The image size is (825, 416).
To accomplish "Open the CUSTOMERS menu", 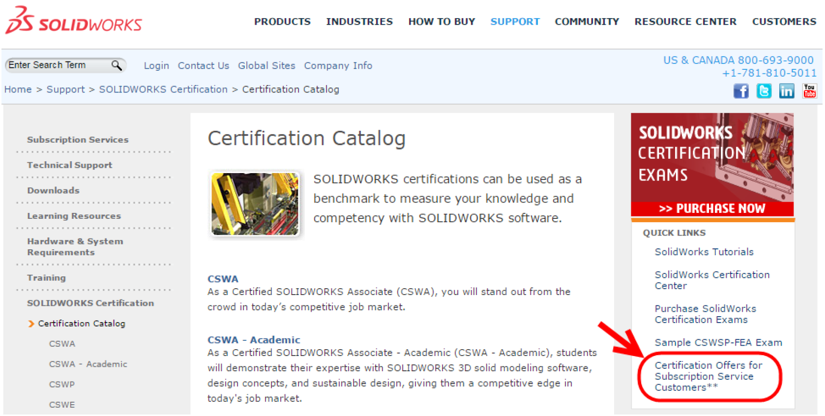I will pyautogui.click(x=784, y=22).
